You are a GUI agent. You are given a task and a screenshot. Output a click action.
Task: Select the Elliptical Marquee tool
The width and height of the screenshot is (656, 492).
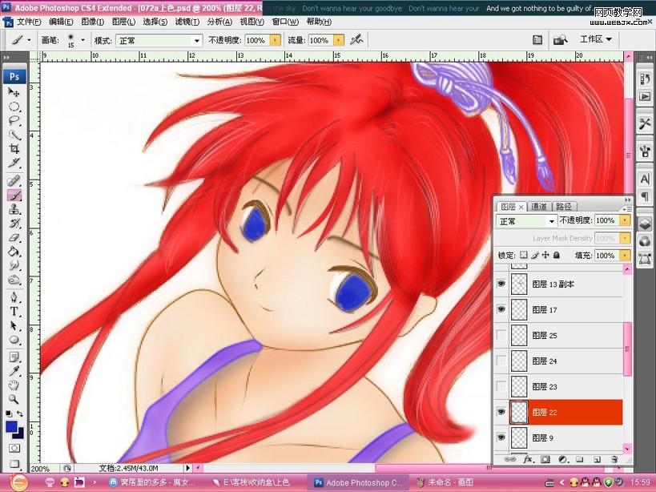14,107
